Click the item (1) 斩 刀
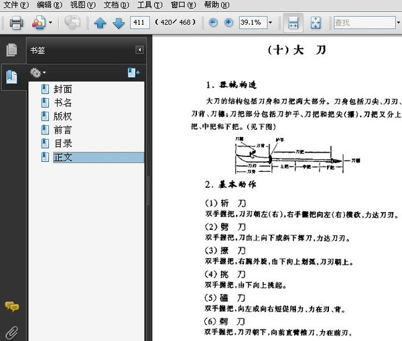This screenshot has width=402, height=341. (225, 203)
